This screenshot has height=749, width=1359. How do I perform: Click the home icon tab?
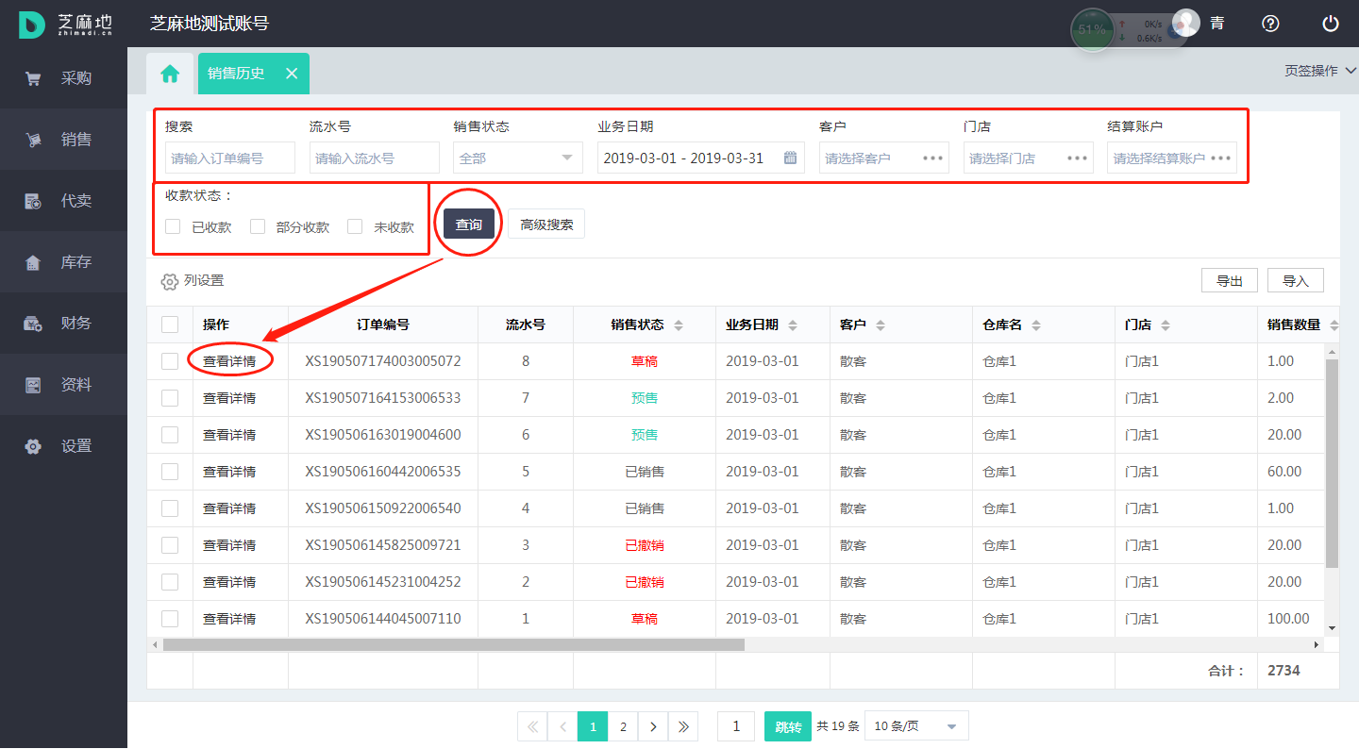(x=170, y=74)
